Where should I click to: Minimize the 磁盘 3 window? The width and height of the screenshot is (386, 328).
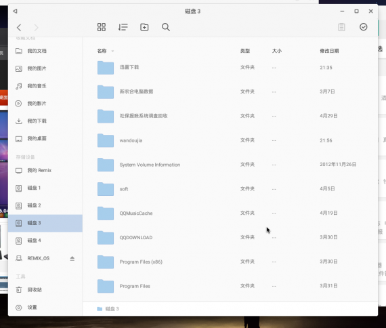point(342,11)
